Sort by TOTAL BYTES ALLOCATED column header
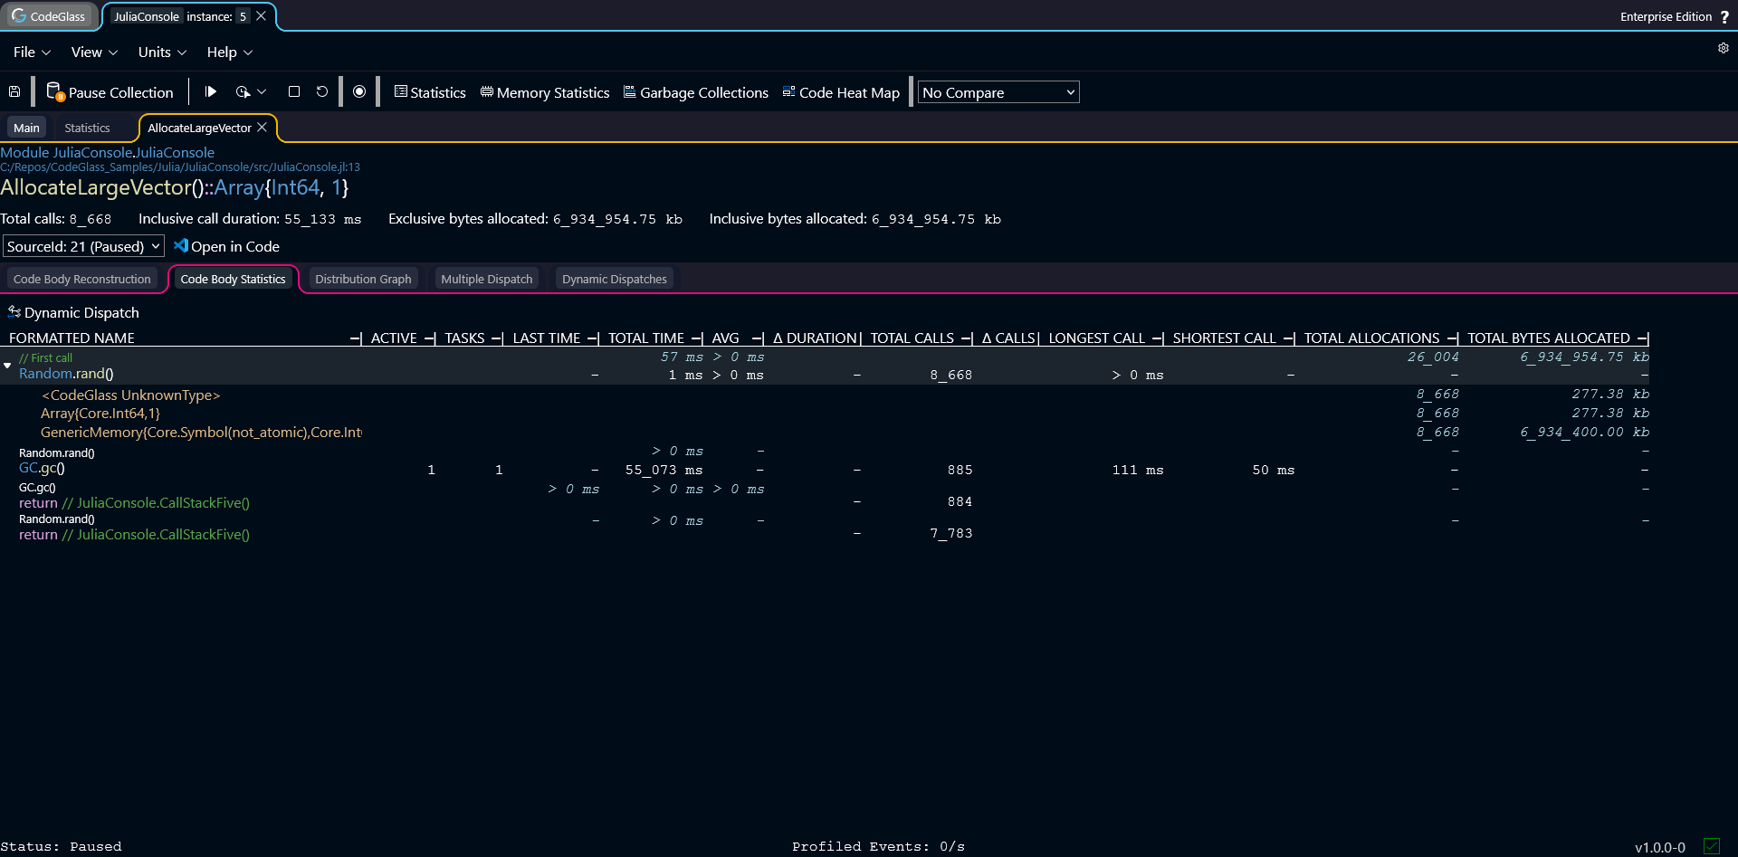 [1549, 338]
